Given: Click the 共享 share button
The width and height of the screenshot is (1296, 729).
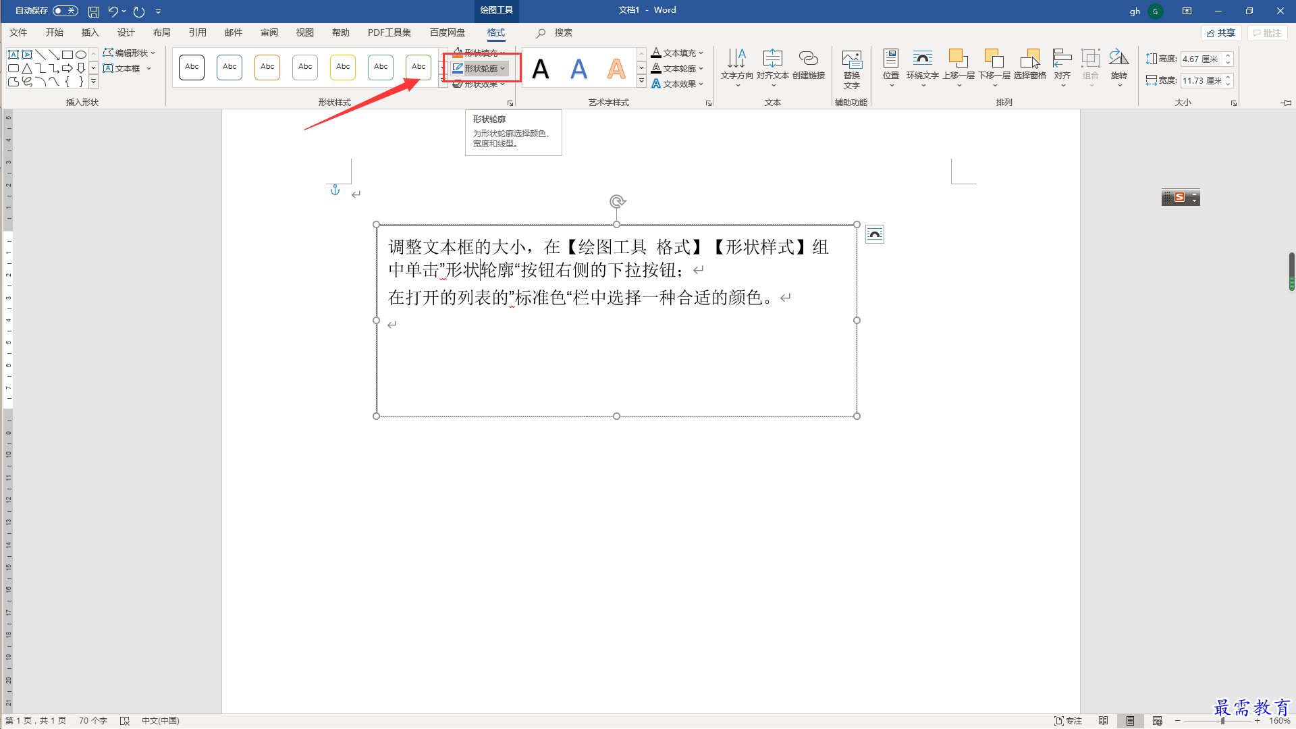Looking at the screenshot, I should [x=1222, y=33].
